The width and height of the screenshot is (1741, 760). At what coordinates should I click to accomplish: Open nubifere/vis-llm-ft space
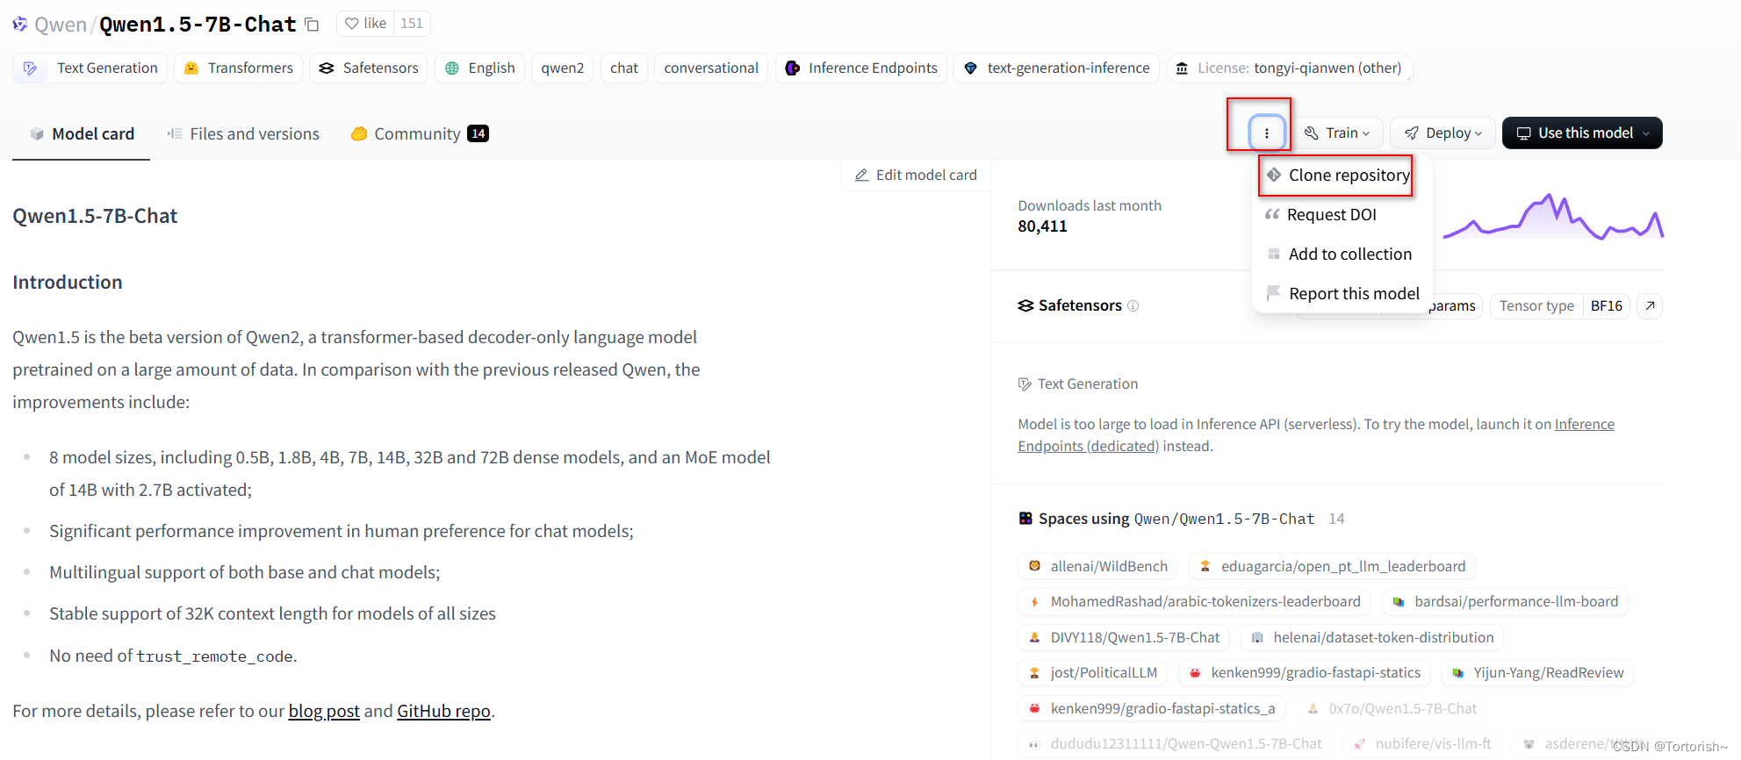tap(1421, 743)
